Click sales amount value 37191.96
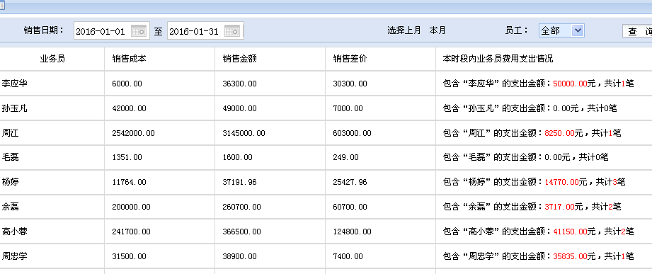 239,182
